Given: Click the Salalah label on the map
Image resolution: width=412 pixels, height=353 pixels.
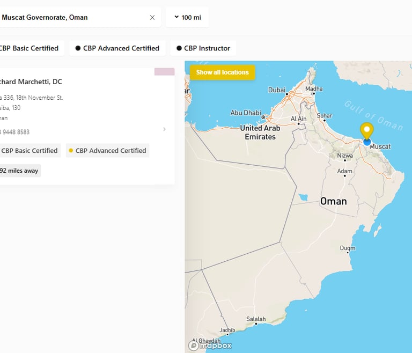Looking at the screenshot, I should [x=256, y=319].
